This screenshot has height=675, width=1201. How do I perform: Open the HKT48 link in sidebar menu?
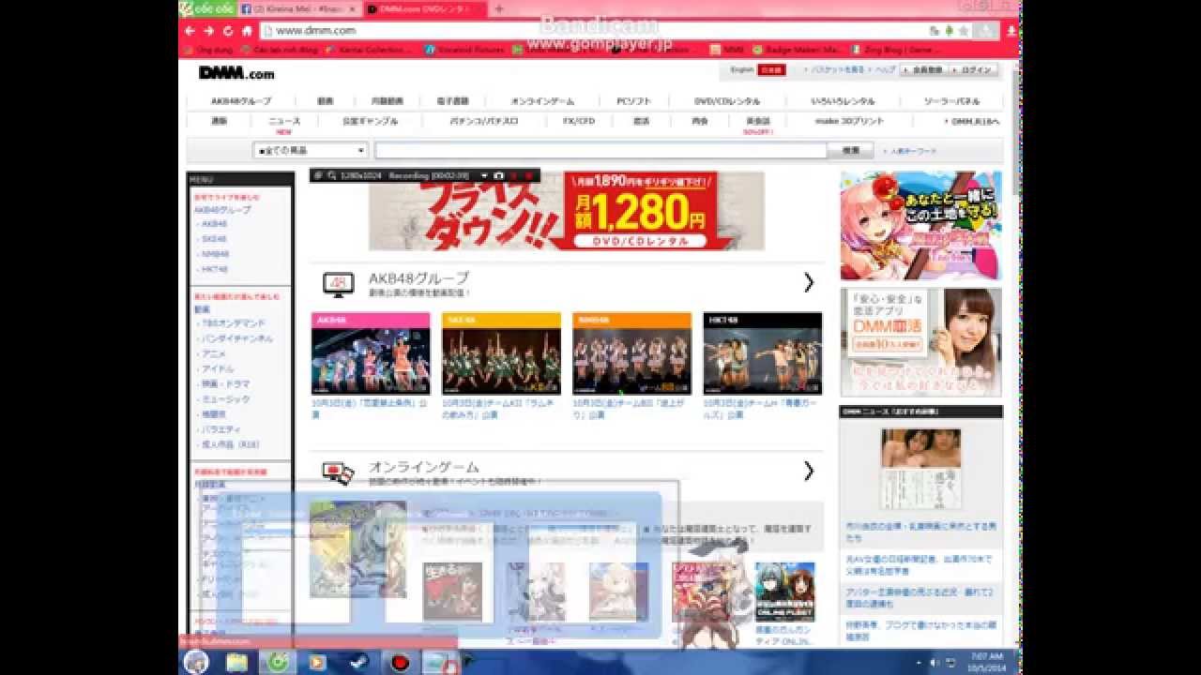214,269
